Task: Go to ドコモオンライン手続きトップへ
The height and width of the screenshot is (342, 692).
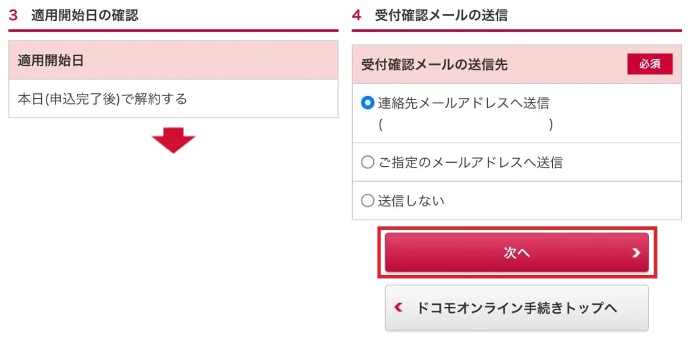Action: pyautogui.click(x=516, y=308)
